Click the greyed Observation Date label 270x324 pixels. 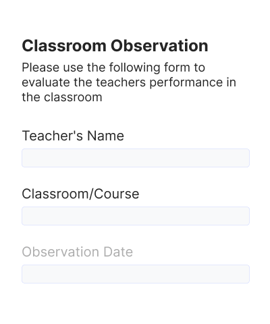[78, 252]
